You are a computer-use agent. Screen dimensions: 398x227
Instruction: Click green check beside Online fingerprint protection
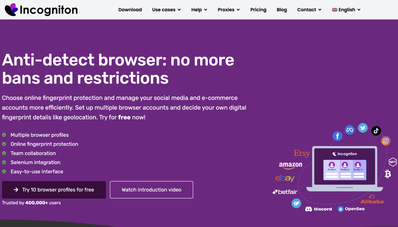[x=4, y=144]
